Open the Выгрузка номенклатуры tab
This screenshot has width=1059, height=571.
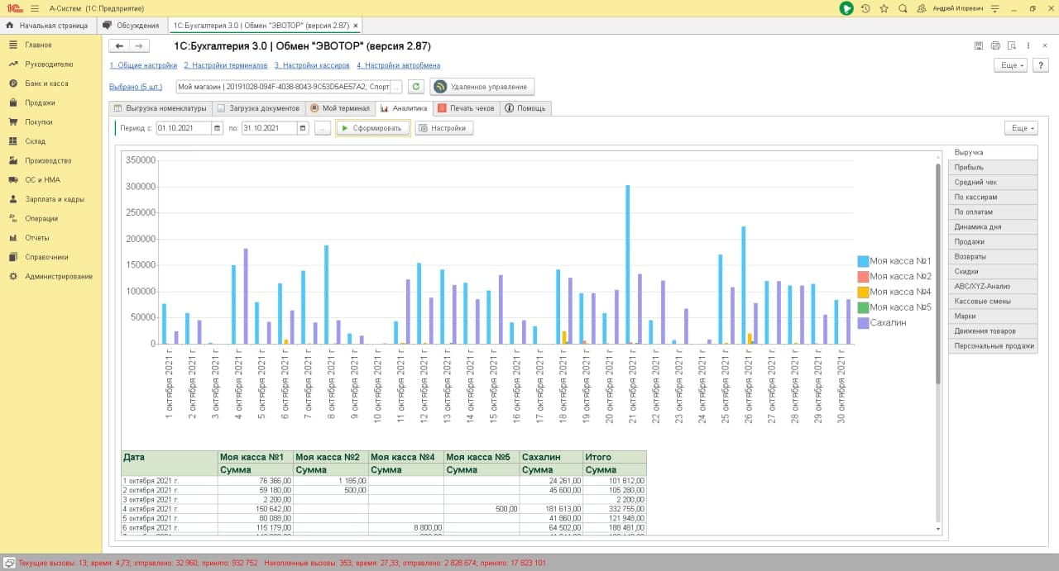(161, 108)
